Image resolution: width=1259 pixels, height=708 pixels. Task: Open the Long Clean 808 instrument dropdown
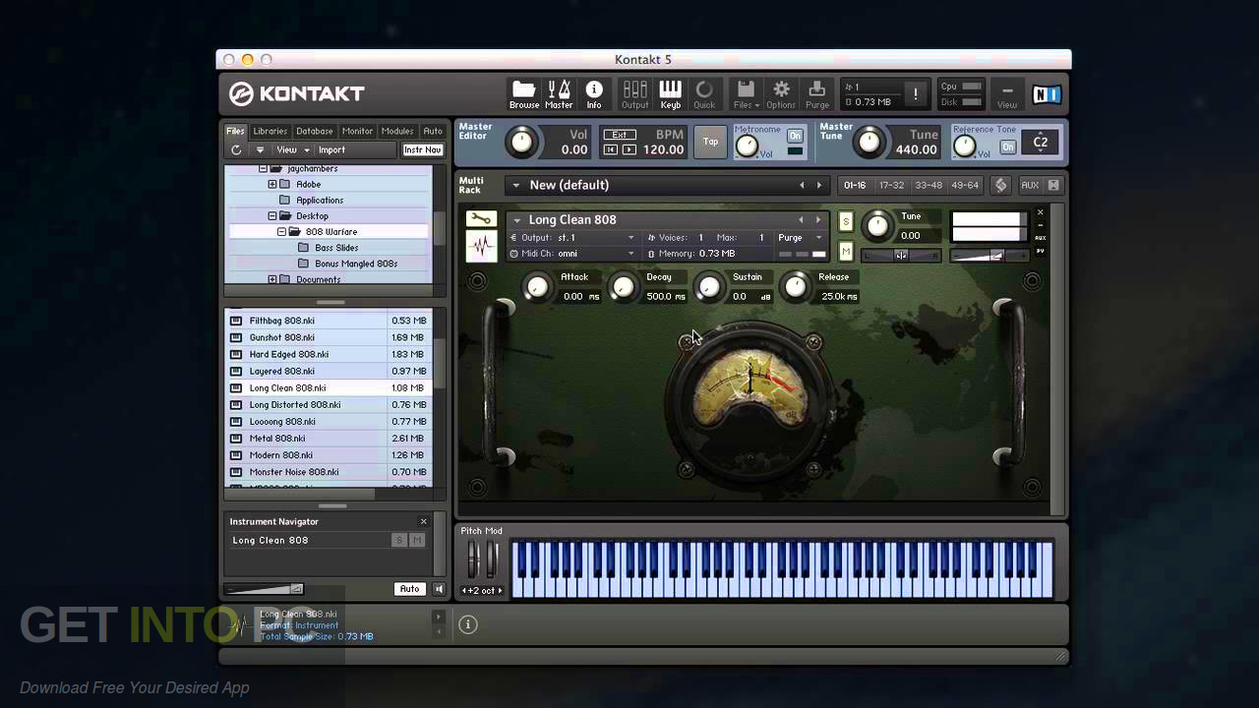516,220
